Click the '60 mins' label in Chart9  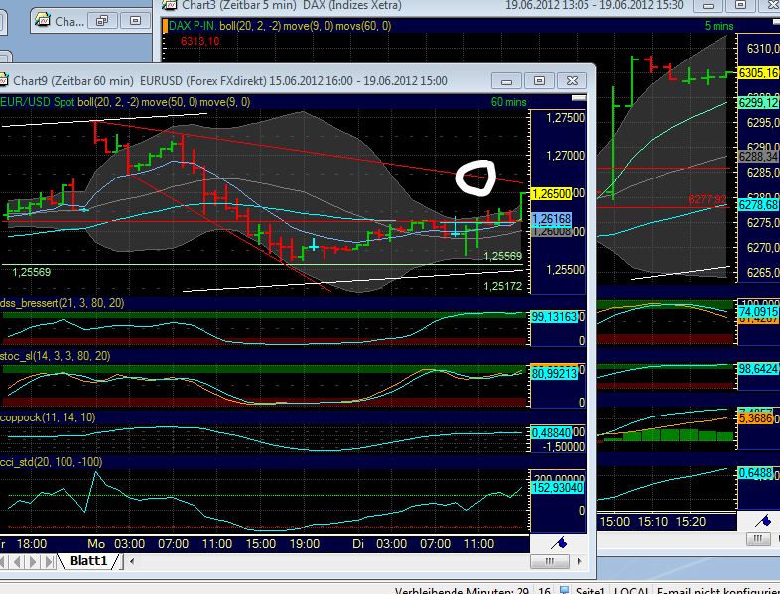pos(508,102)
